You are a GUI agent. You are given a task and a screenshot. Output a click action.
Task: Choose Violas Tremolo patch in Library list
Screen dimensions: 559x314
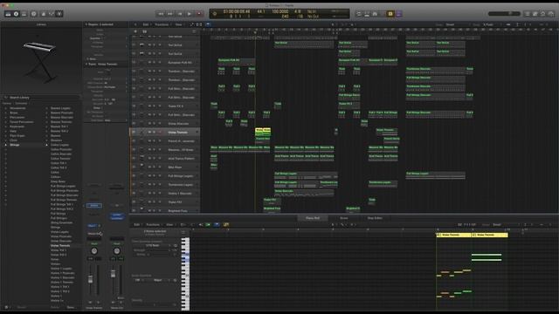tap(60, 246)
